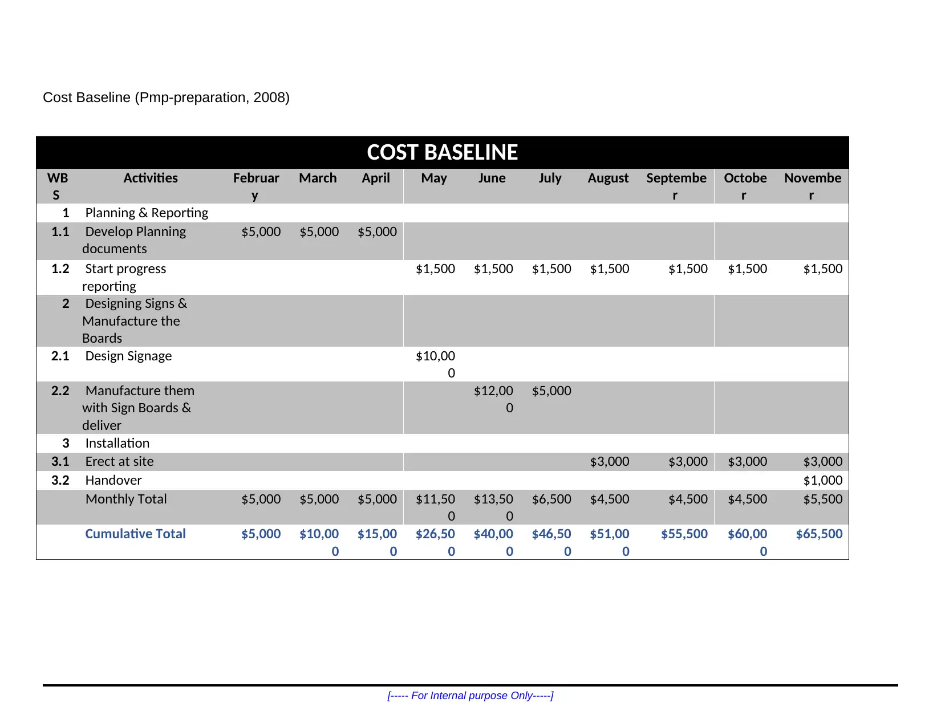Image resolution: width=941 pixels, height=727 pixels.
Task: Click the September column header
Action: point(676,186)
